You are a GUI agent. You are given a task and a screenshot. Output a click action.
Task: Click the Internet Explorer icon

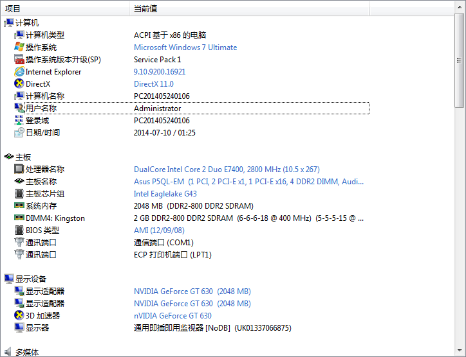coord(19,71)
